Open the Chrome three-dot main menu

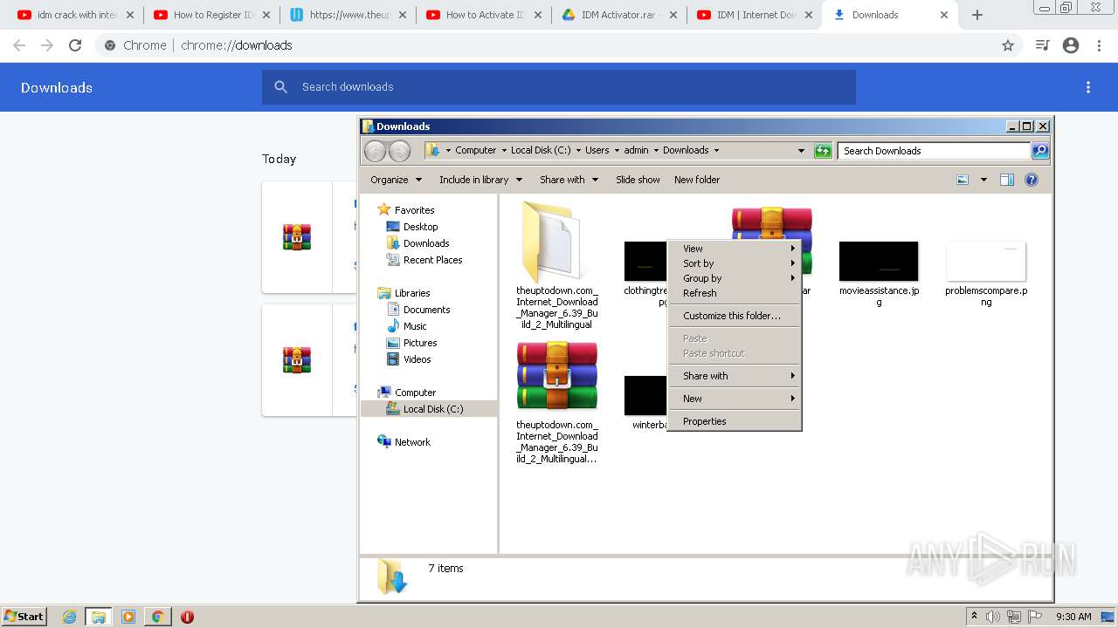1100,45
